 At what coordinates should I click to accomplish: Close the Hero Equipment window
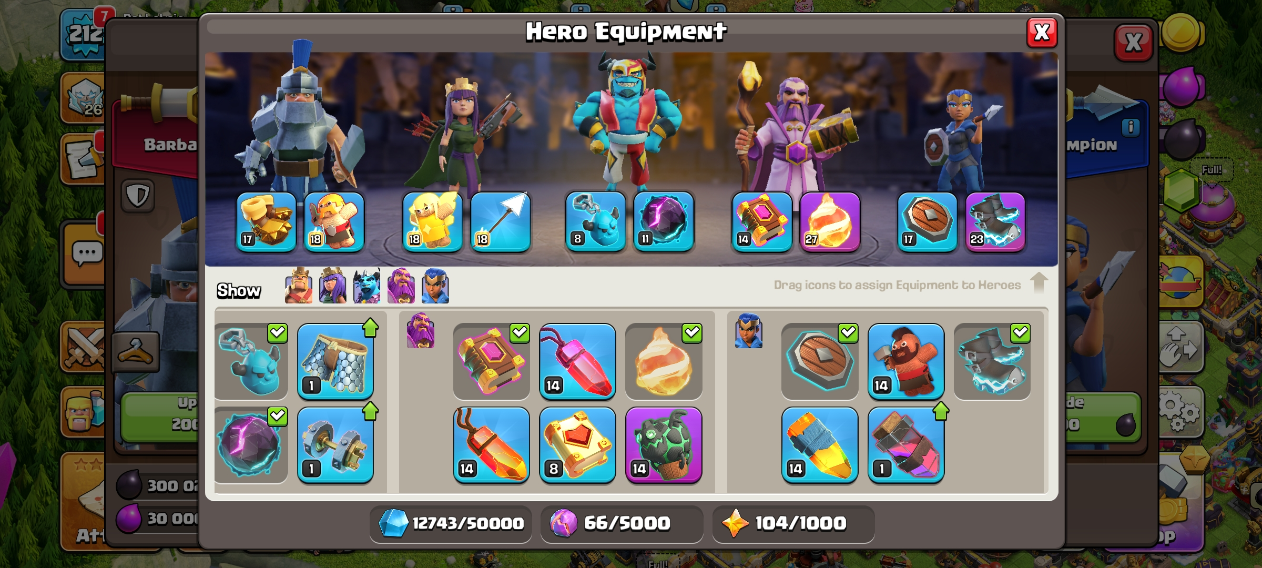(1042, 33)
